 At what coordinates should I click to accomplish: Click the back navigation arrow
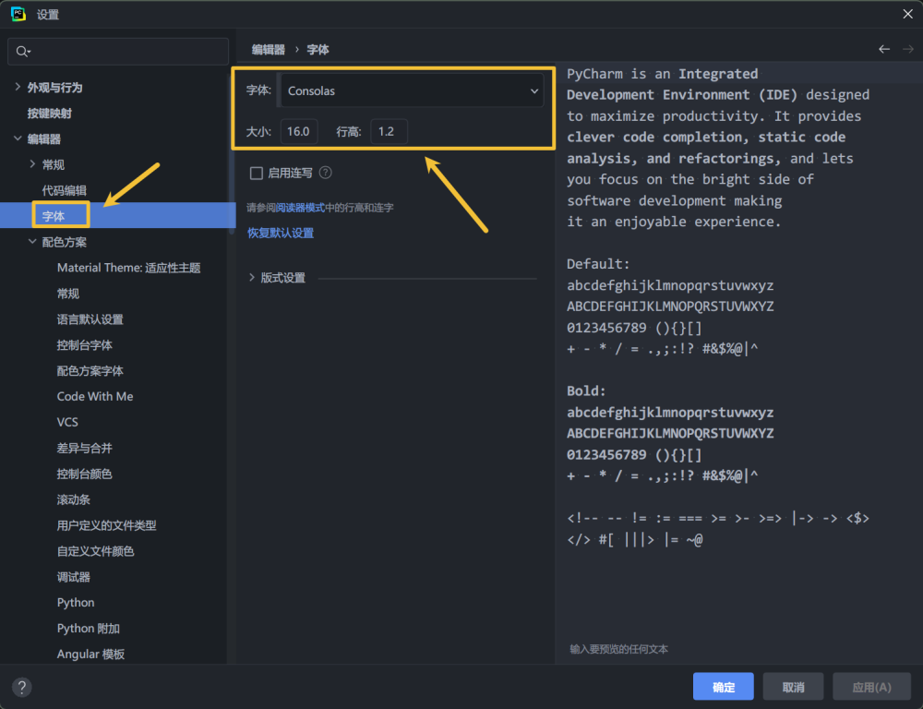(x=884, y=49)
